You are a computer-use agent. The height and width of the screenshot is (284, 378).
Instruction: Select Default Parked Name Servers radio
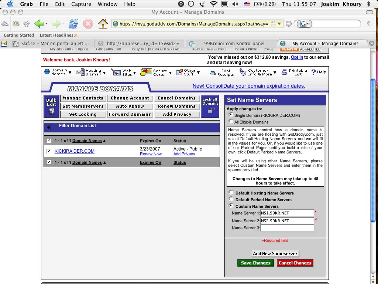coord(231,199)
